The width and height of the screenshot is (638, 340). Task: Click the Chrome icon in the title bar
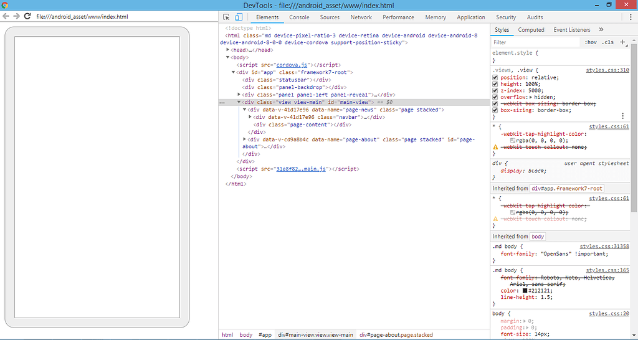pos(5,5)
